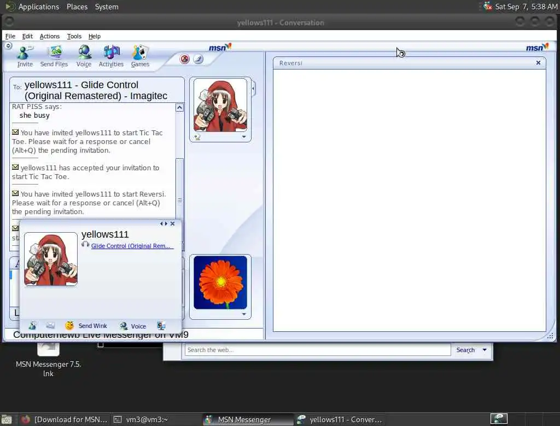Image resolution: width=560 pixels, height=426 pixels.
Task: Start a Voice call from the top toolbar
Action: 84,56
